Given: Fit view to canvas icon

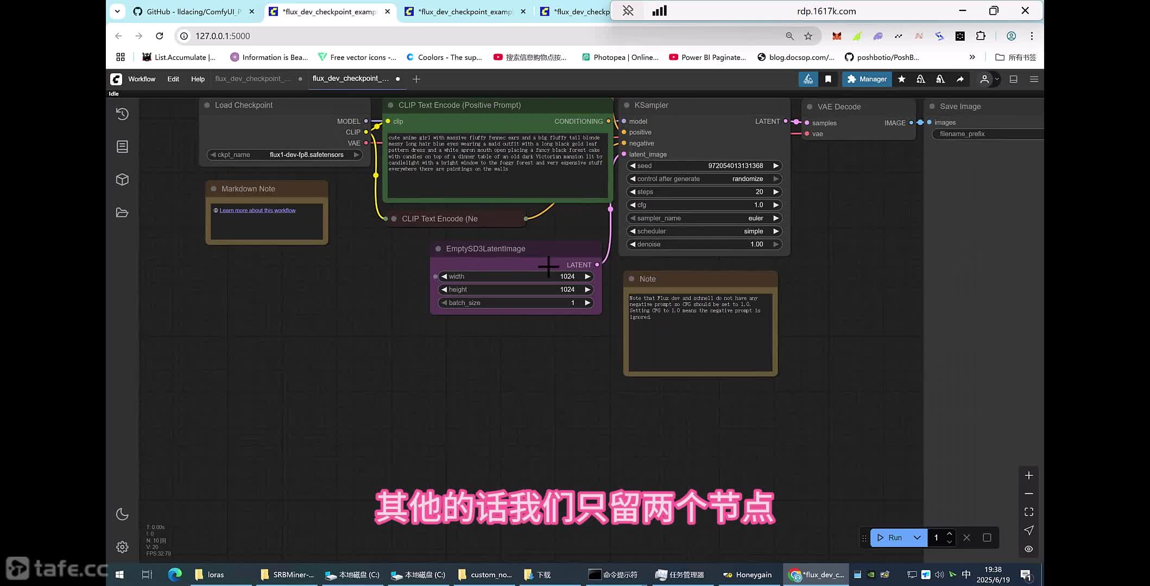Looking at the screenshot, I should [1029, 512].
